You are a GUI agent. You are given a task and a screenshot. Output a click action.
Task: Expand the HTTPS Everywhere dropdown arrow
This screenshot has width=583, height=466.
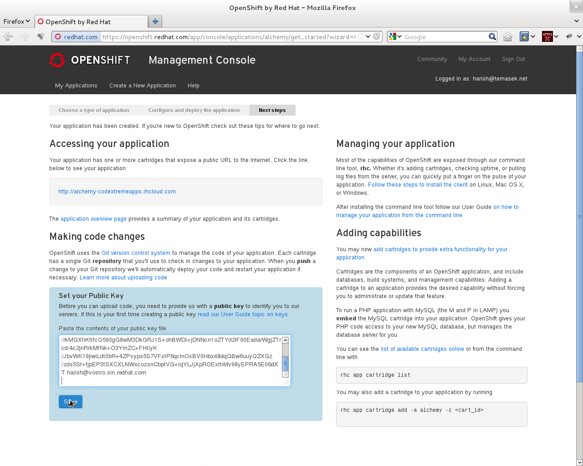click(556, 37)
